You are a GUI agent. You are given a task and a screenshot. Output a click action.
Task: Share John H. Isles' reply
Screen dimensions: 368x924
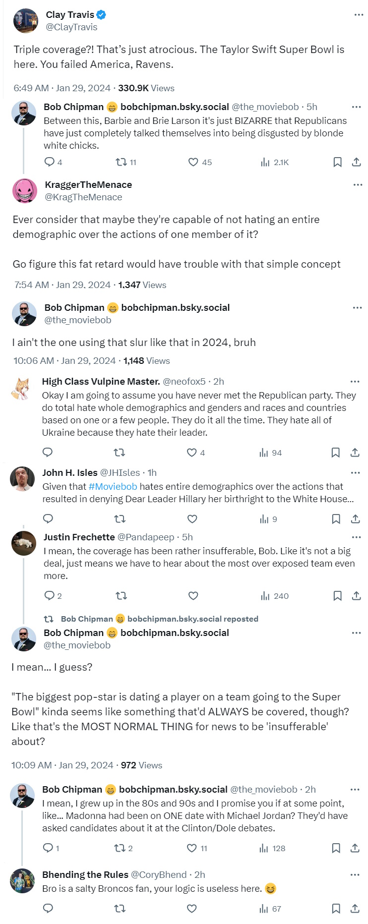[x=355, y=519]
